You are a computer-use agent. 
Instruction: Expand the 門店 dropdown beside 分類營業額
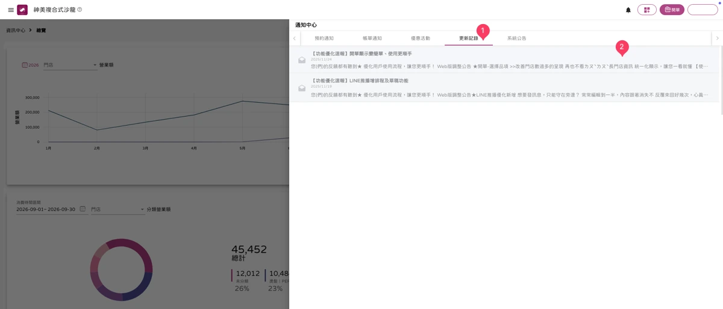click(x=117, y=209)
